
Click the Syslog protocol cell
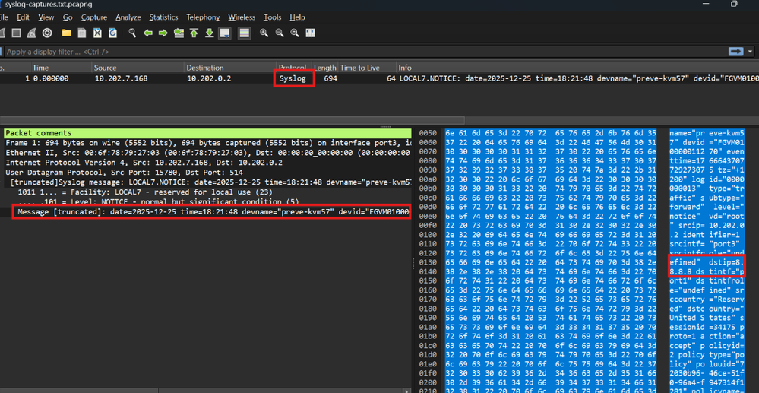tap(294, 78)
